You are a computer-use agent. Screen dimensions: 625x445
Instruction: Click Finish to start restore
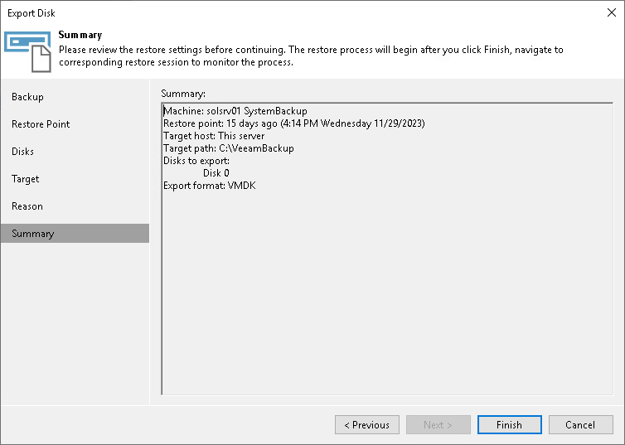pos(510,424)
